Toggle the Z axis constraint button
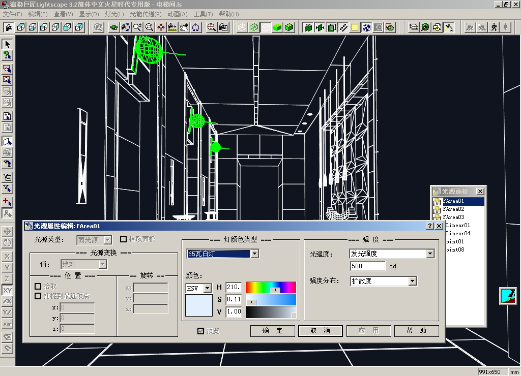Image resolution: width=521 pixels, height=376 pixels. pos(7,279)
